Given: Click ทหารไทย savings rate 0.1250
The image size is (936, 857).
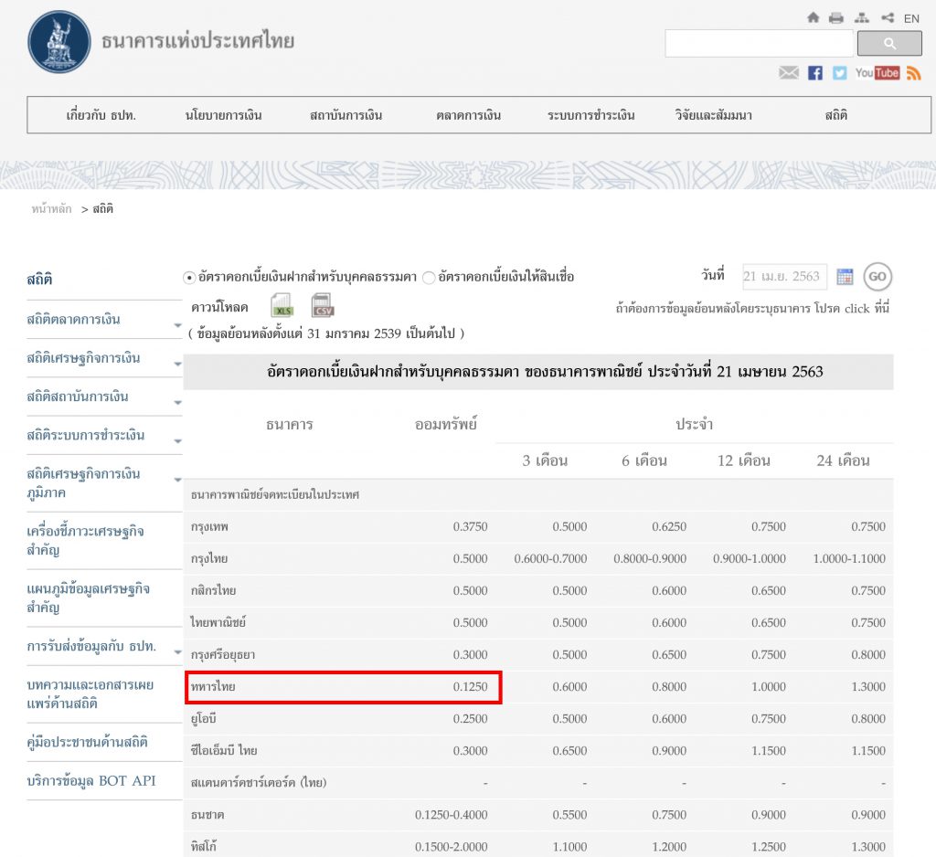Looking at the screenshot, I should tap(471, 687).
